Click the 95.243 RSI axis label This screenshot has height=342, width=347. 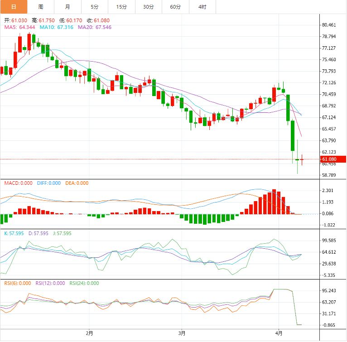[329, 290]
